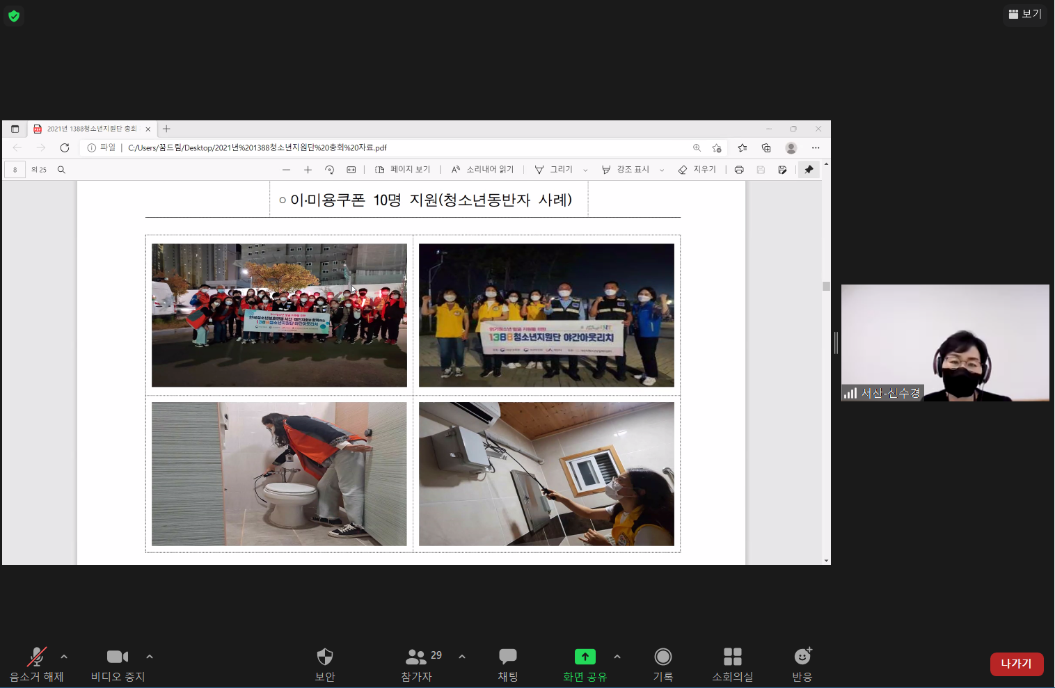
Task: Print the PDF using printer icon
Action: point(739,170)
